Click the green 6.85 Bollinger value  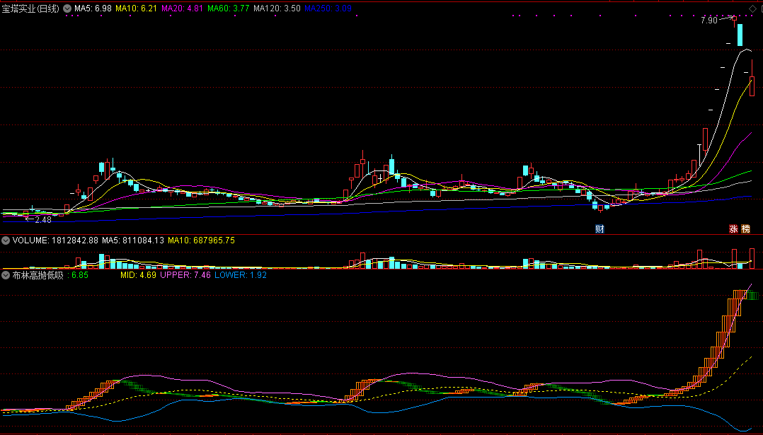coord(80,275)
